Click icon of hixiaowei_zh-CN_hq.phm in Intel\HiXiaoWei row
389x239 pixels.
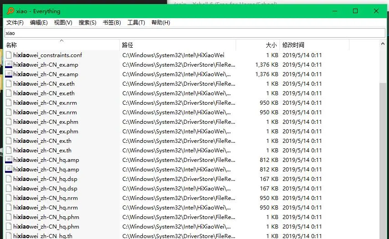(x=9, y=226)
